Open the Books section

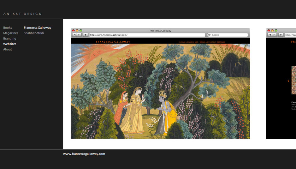pos(8,27)
